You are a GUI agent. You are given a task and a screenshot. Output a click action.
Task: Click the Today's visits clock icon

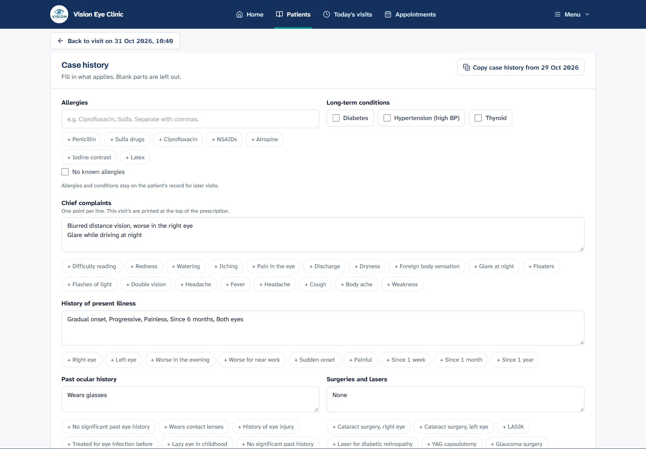pos(326,14)
